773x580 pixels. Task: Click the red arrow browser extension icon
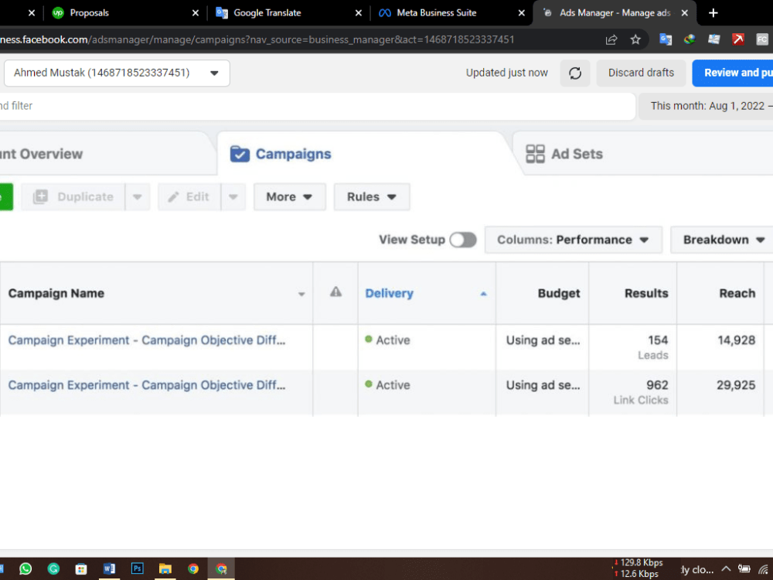[738, 39]
